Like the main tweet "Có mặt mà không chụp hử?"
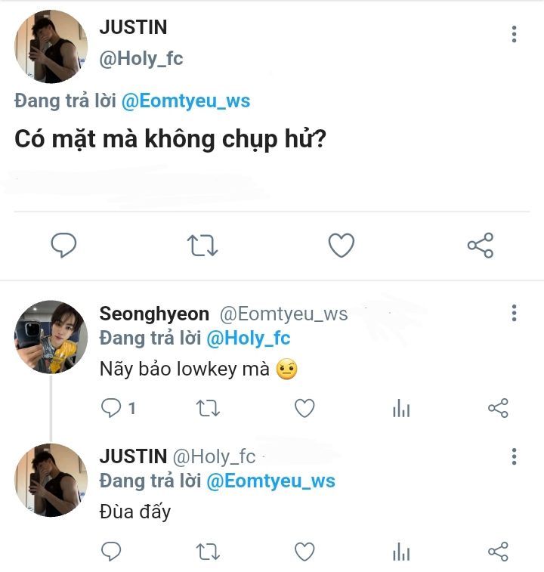Image resolution: width=544 pixels, height=572 pixels. 342,245
